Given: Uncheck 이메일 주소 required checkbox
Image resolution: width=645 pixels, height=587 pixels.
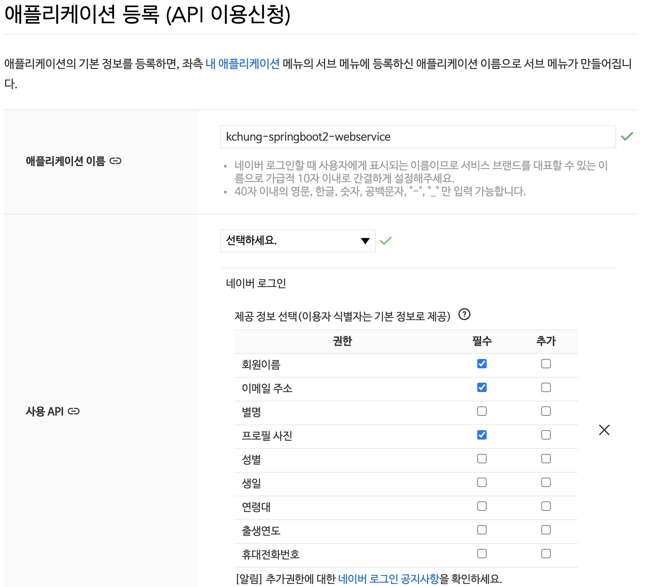Looking at the screenshot, I should click(x=482, y=387).
